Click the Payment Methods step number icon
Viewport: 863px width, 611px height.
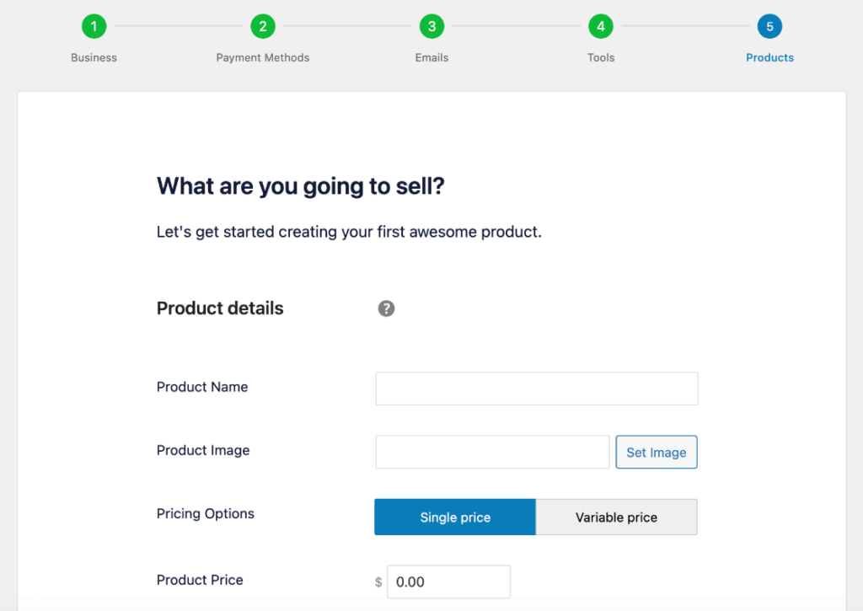pyautogui.click(x=263, y=26)
